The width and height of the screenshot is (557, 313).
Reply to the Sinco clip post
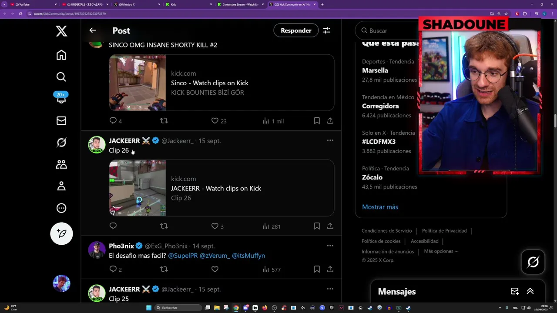point(113,120)
